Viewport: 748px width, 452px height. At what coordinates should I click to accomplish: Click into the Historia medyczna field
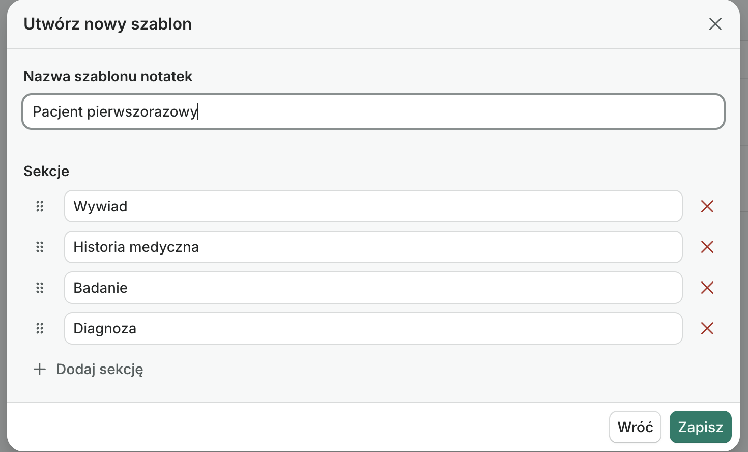(373, 247)
